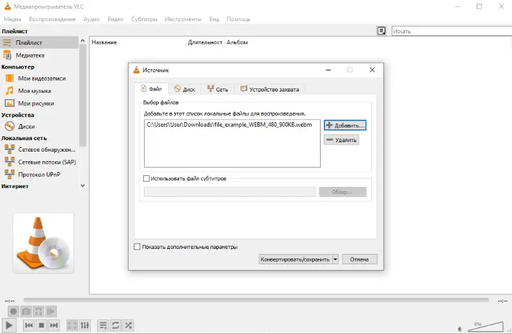Open the Инструменты menu
The width and height of the screenshot is (512, 334).
click(183, 19)
